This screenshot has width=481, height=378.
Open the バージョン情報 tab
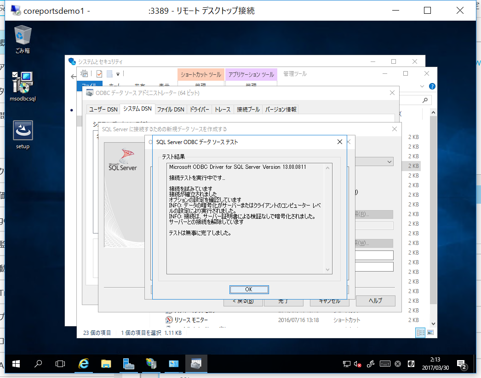point(281,109)
